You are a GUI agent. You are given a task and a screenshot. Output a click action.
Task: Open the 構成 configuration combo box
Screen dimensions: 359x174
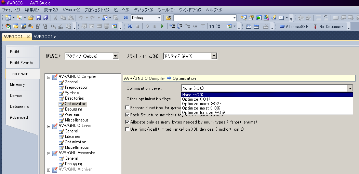click(x=92, y=56)
